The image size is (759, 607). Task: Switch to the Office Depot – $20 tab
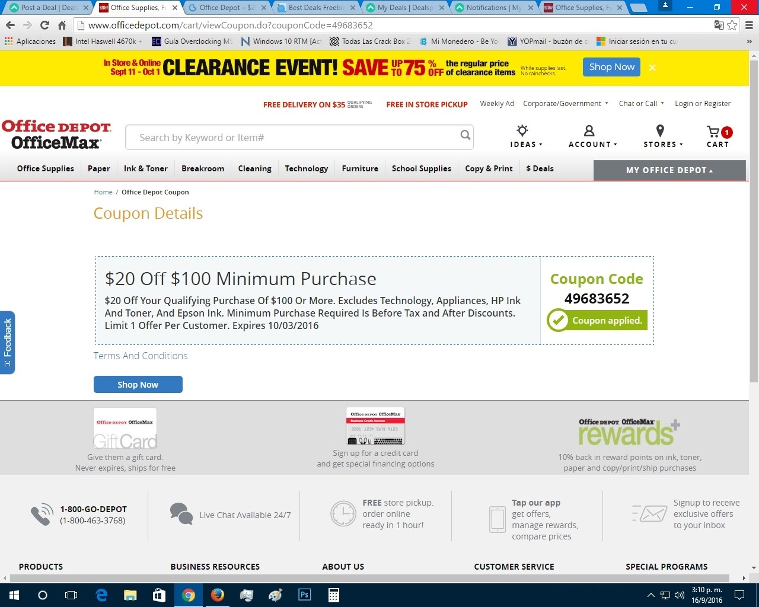coord(228,8)
